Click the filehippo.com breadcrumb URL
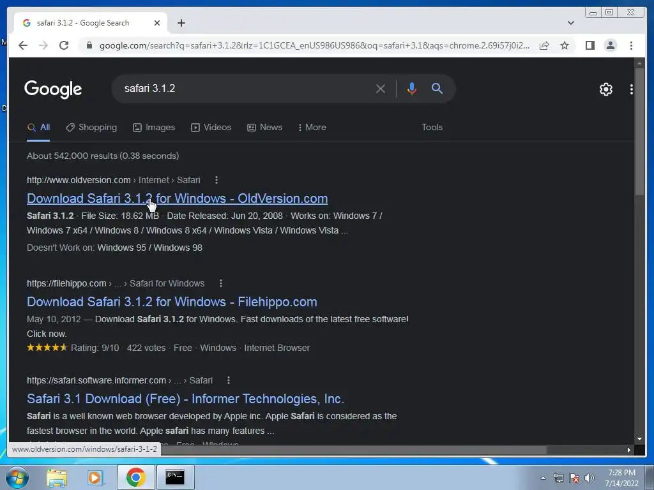Image resolution: width=654 pixels, height=490 pixels. point(116,283)
